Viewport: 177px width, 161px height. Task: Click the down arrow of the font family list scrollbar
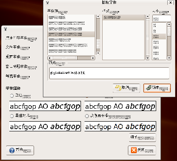coord(98,53)
